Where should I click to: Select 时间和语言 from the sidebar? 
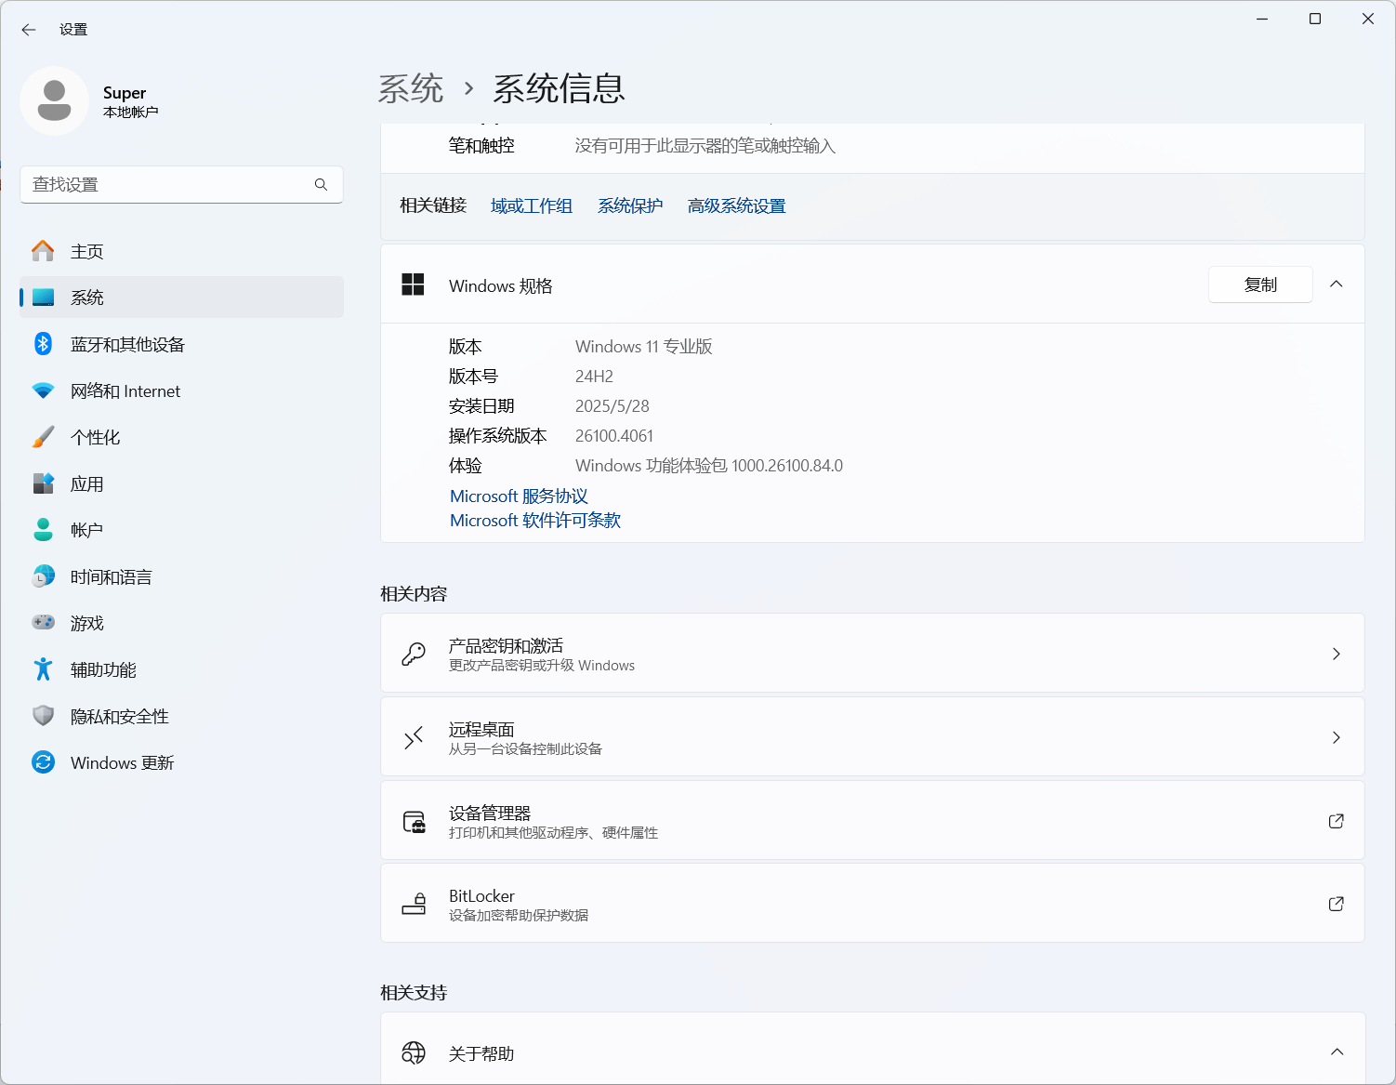43,576
